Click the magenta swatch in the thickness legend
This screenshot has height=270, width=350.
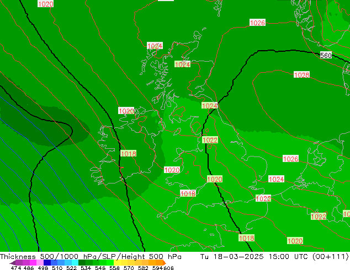33,262
